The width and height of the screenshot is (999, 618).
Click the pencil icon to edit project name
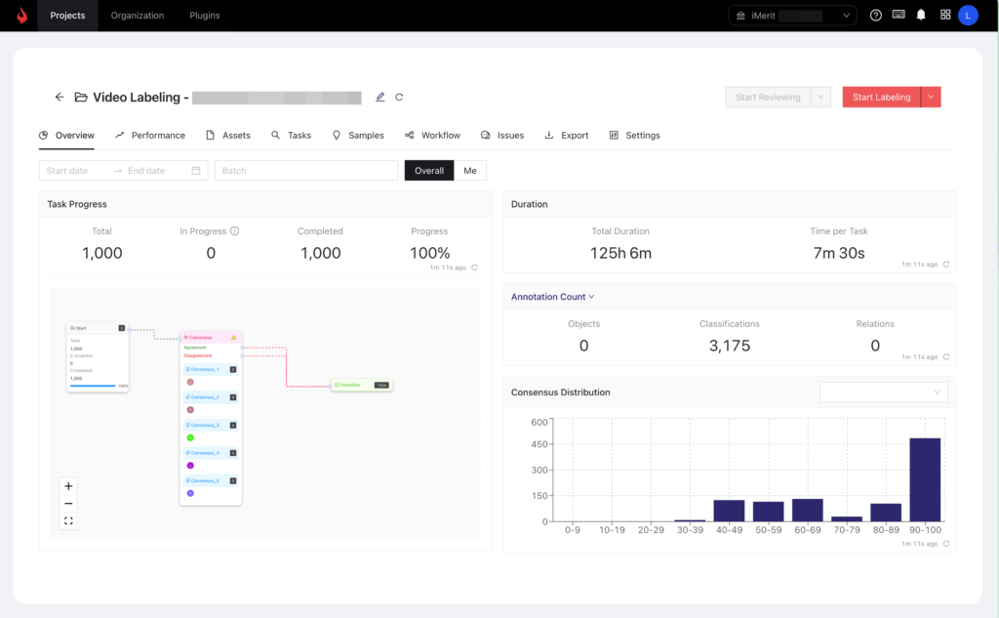(x=380, y=97)
